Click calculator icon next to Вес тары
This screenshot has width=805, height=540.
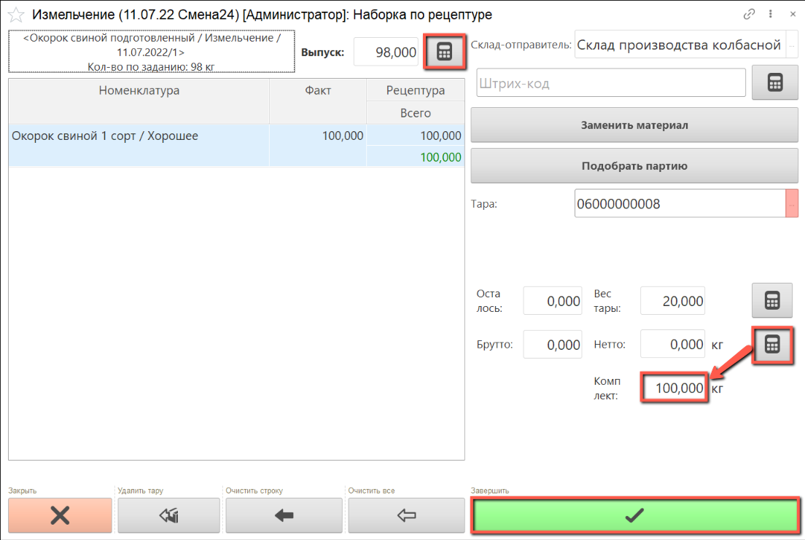coord(771,300)
